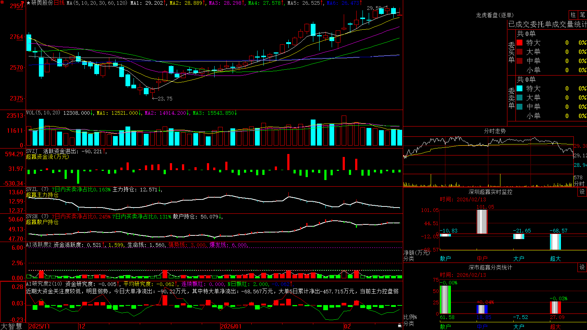Click the 时间: 2026/02/13 in 实时监控 panel
The width and height of the screenshot is (587, 330).
(x=463, y=199)
